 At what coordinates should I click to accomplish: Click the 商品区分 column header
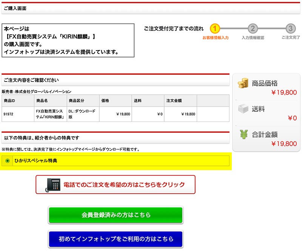[x=83, y=100]
